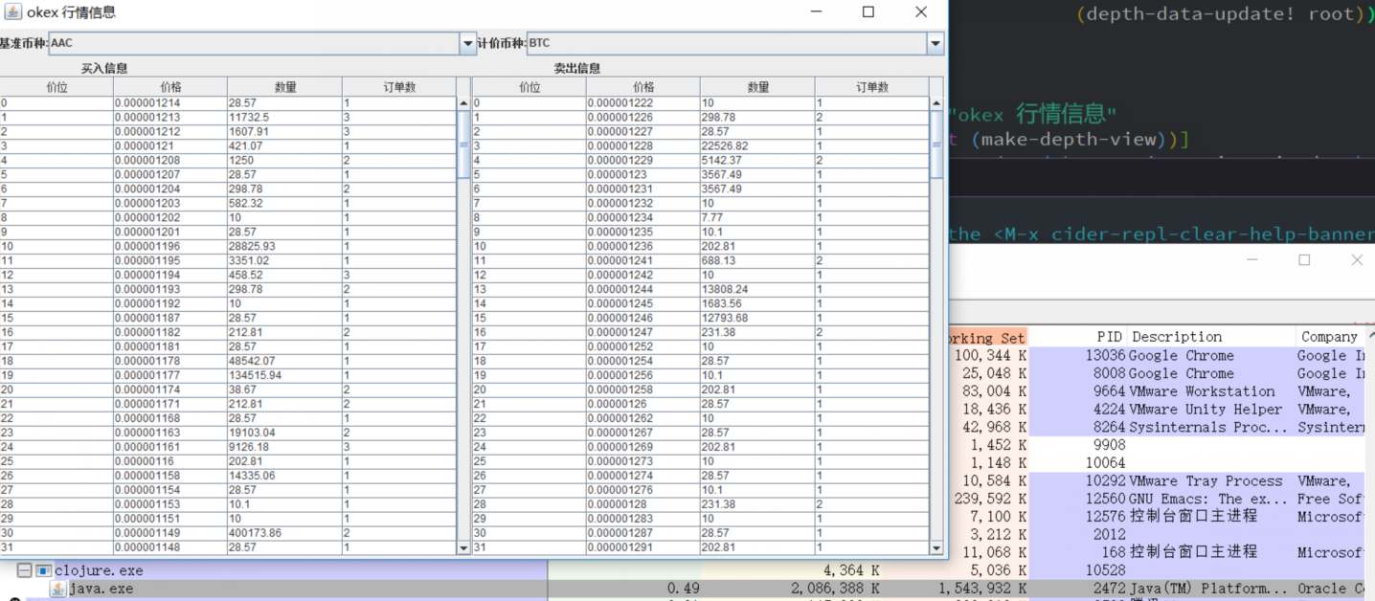Image resolution: width=1375 pixels, height=601 pixels.
Task: Select buy quantity cell 1607.91
Action: click(284, 132)
